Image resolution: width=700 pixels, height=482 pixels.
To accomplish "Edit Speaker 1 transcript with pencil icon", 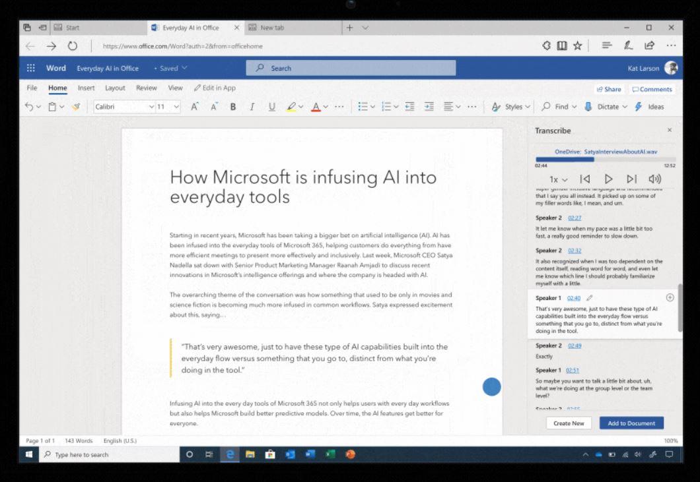I will (x=589, y=298).
